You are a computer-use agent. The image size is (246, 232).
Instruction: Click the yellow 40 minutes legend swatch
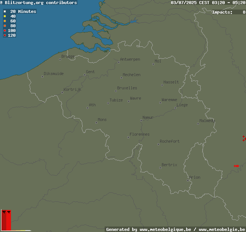[x=5, y=16]
